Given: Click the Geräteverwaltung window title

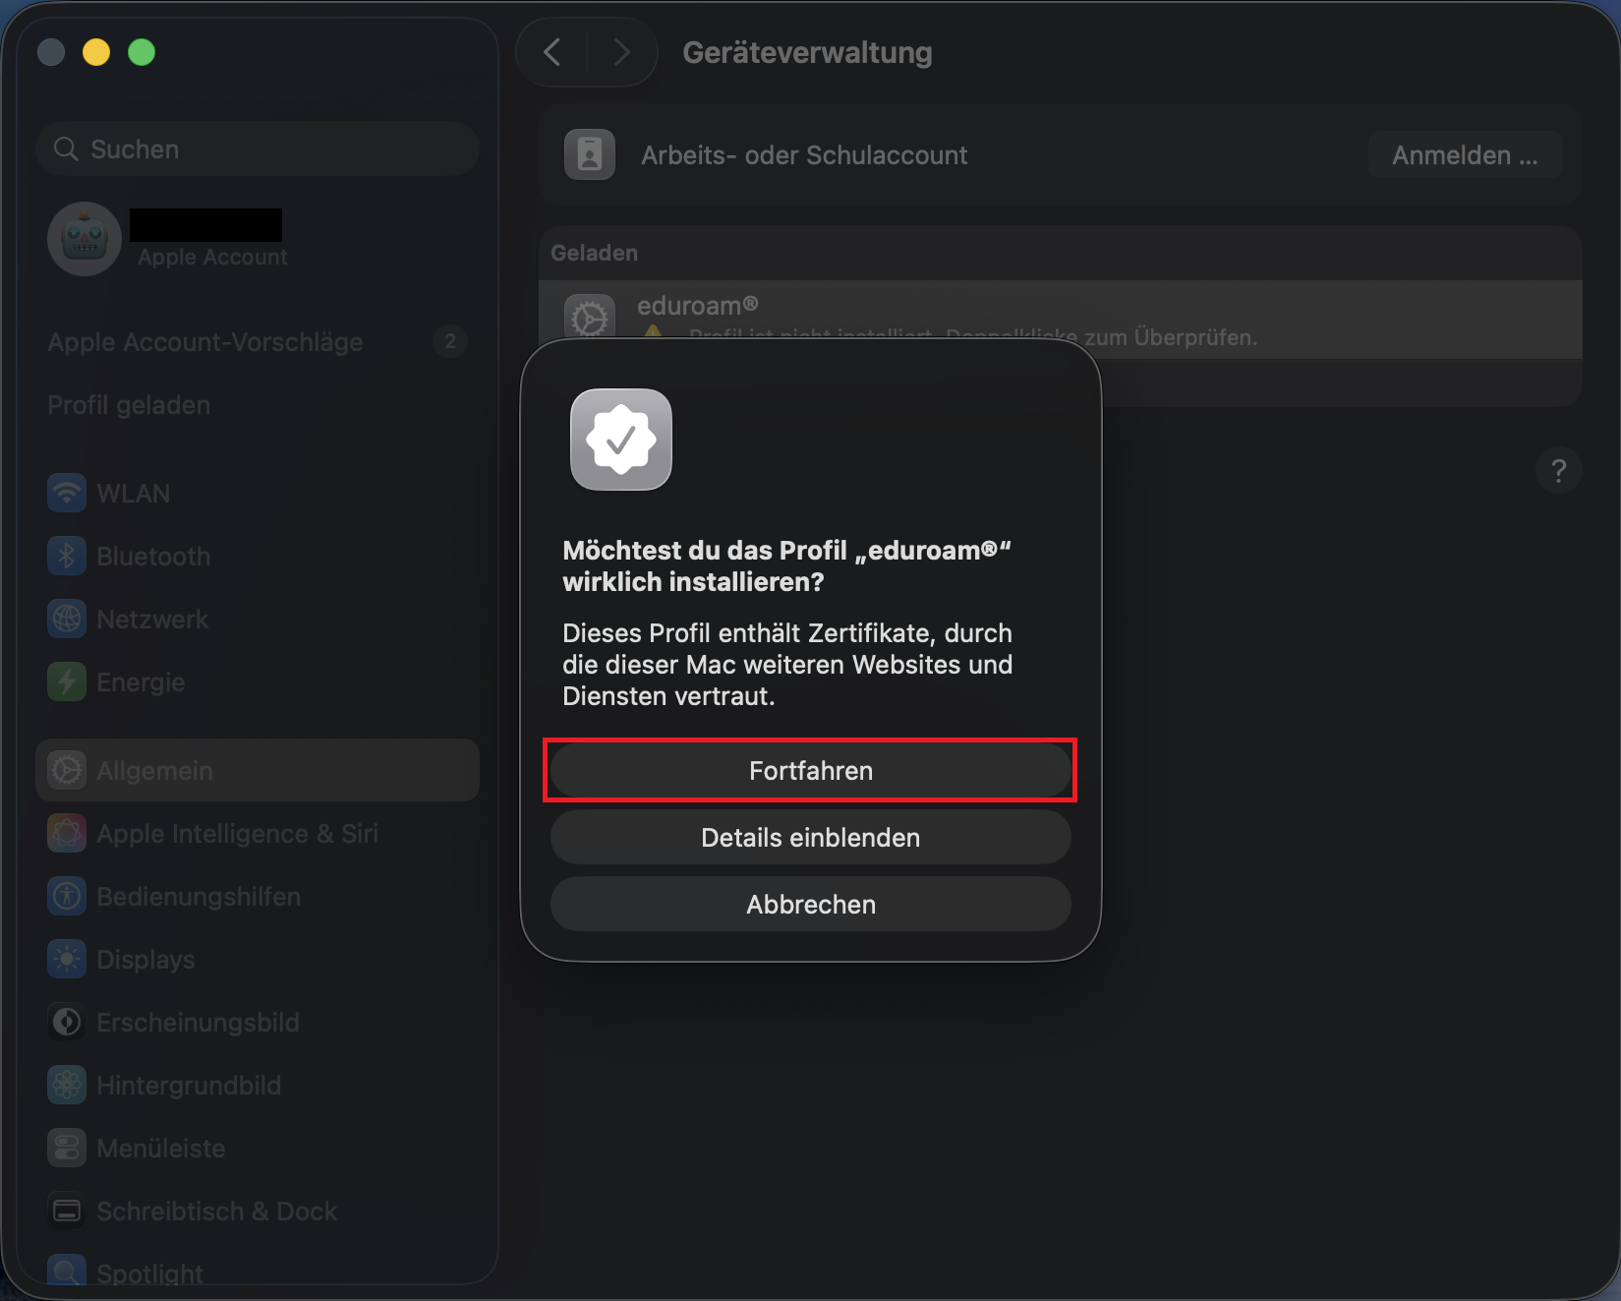Looking at the screenshot, I should tap(807, 52).
